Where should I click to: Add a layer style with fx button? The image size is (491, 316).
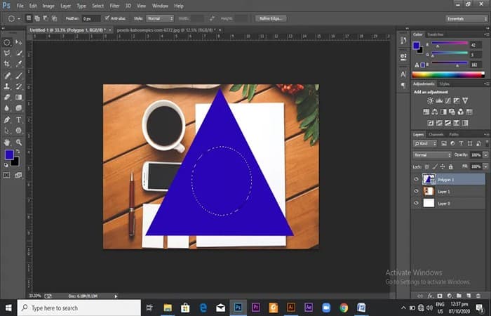point(430,296)
